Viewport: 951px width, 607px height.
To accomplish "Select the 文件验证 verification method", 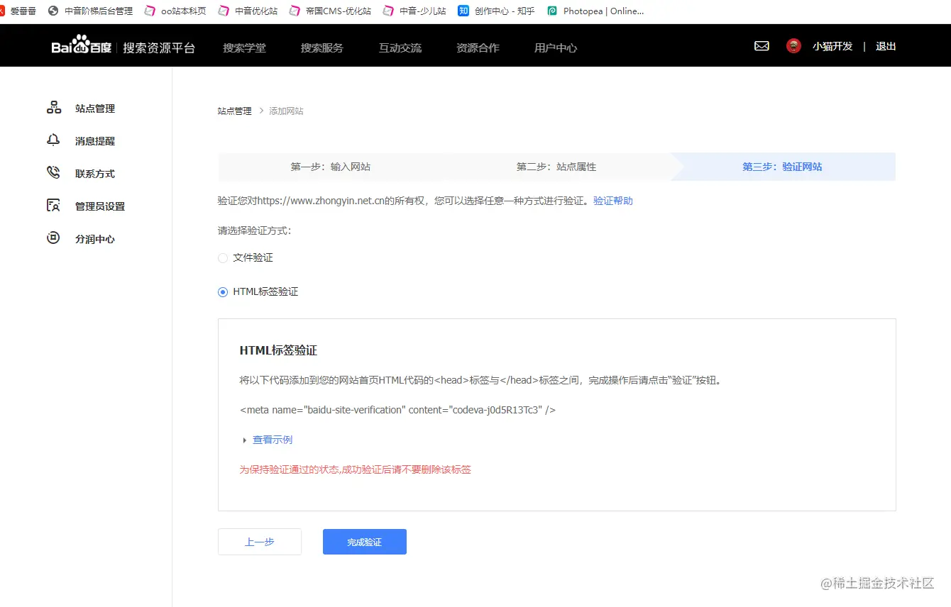I will tap(222, 257).
